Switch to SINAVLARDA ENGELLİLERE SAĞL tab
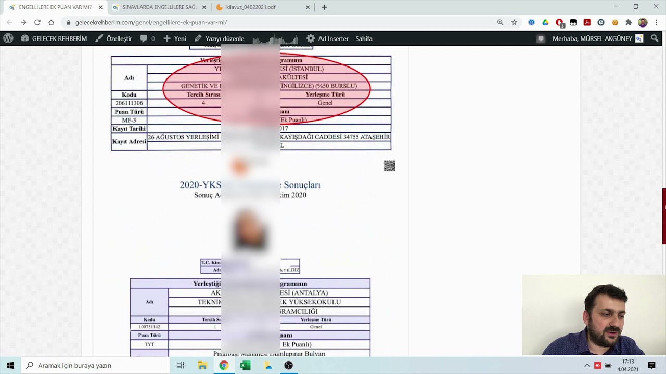 point(159,7)
